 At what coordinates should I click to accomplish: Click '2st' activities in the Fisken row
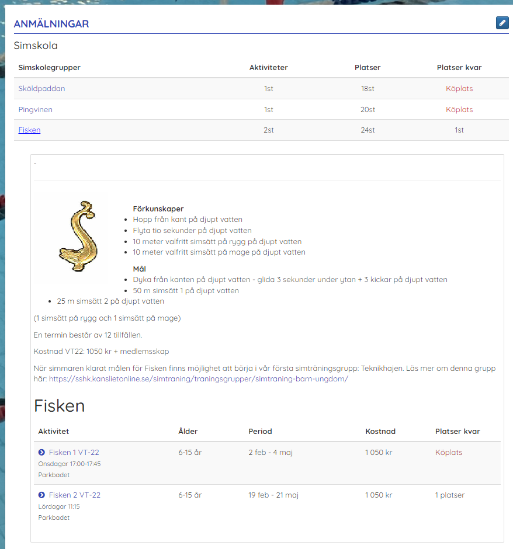(269, 130)
